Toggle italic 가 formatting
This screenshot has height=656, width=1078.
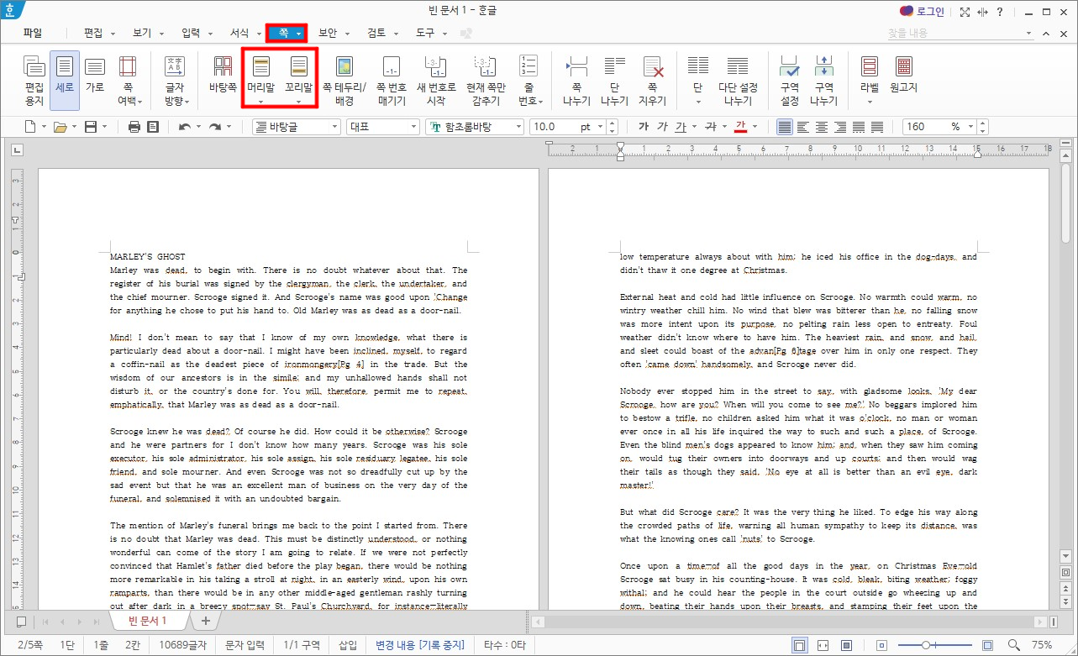(x=662, y=127)
